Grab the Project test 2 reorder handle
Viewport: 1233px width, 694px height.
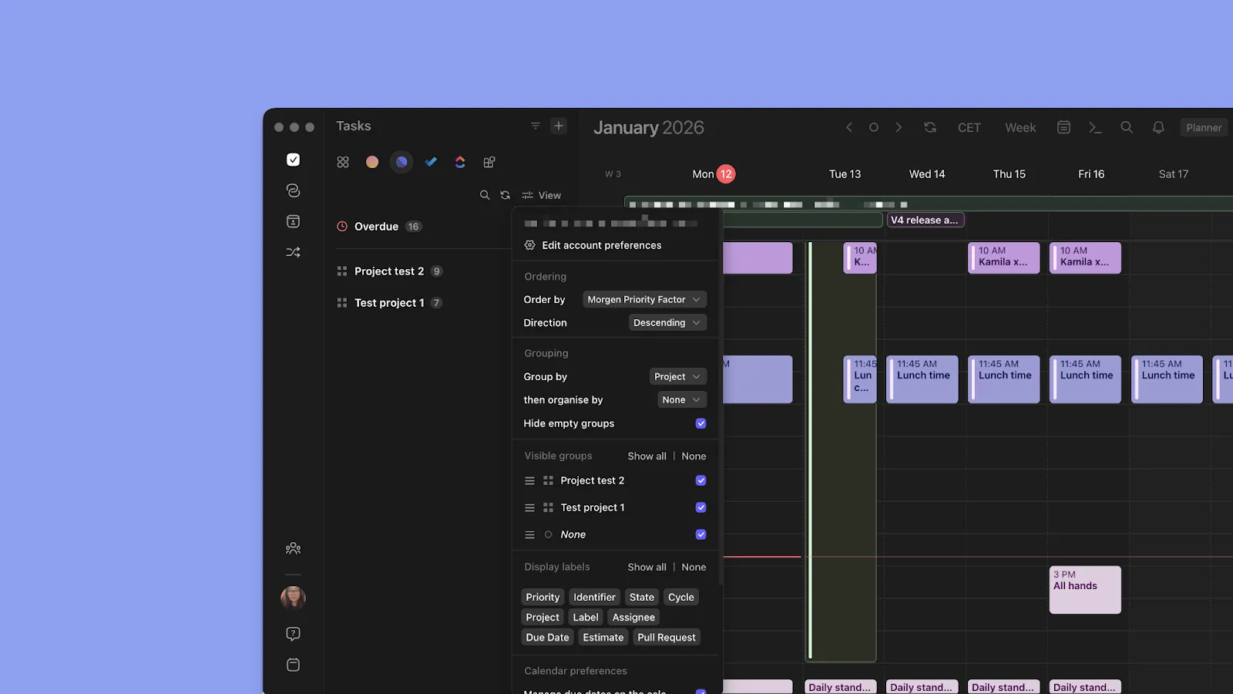pyautogui.click(x=529, y=480)
